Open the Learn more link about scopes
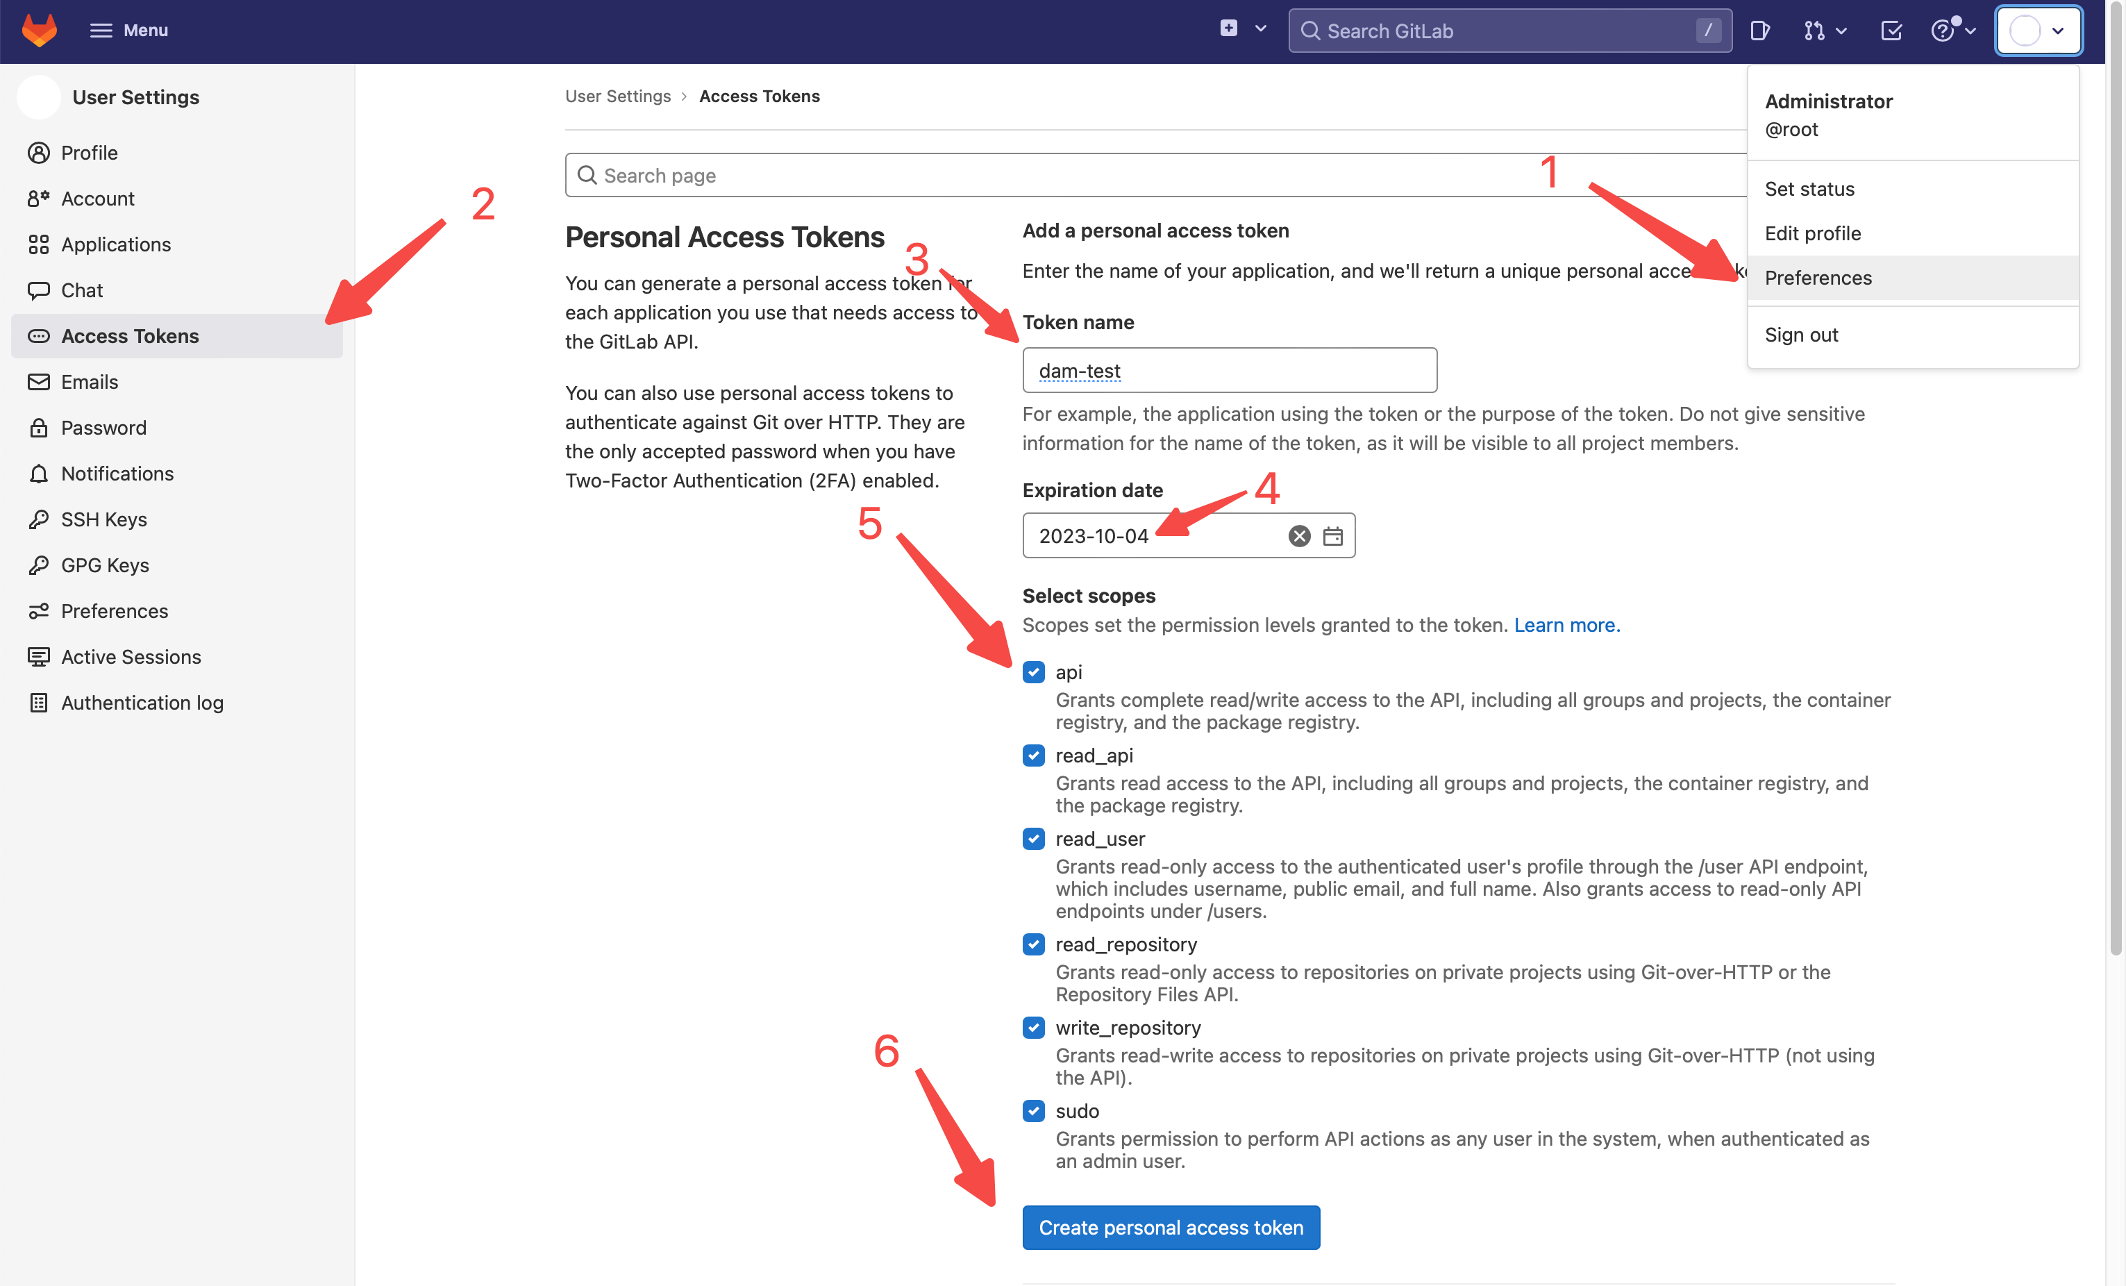 click(x=1564, y=624)
